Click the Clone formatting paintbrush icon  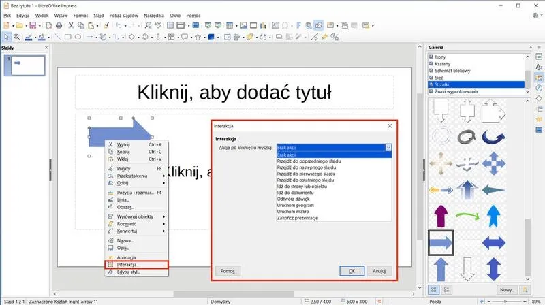(106, 25)
